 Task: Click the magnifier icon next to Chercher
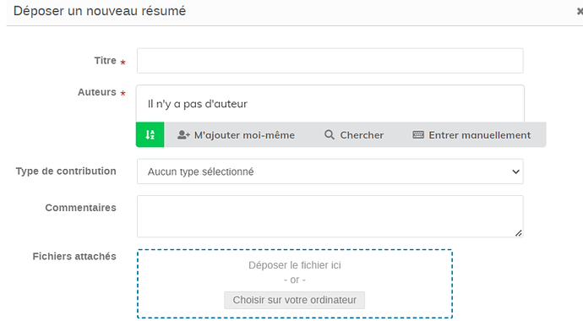(x=329, y=134)
